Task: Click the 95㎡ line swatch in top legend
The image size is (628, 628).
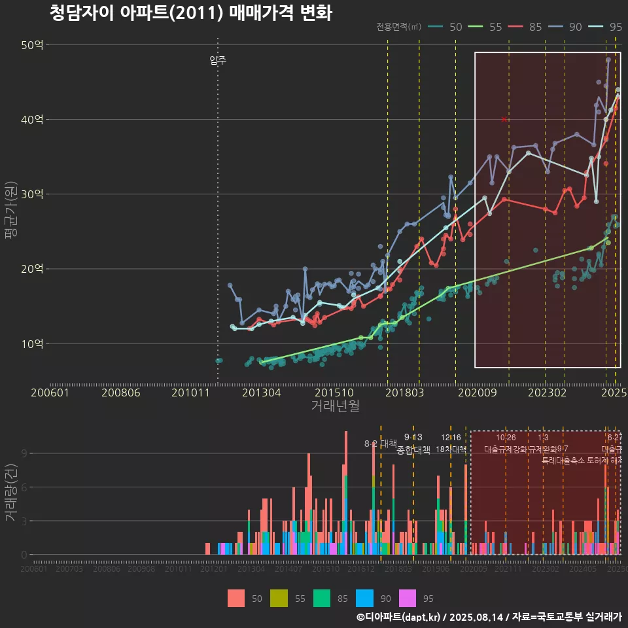Action: pyautogui.click(x=595, y=27)
